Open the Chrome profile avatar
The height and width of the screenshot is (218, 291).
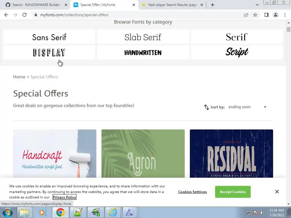click(x=276, y=15)
